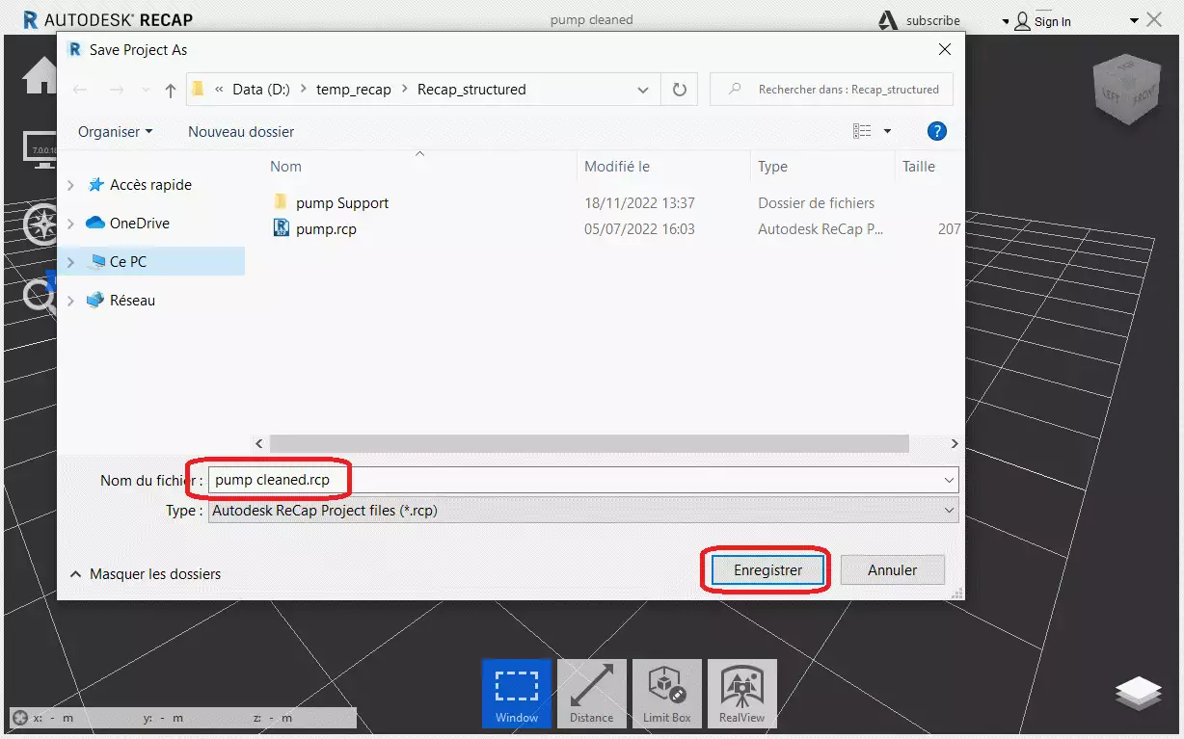Expand the OneDrive tree node
Image resolution: width=1184 pixels, height=739 pixels.
point(70,224)
